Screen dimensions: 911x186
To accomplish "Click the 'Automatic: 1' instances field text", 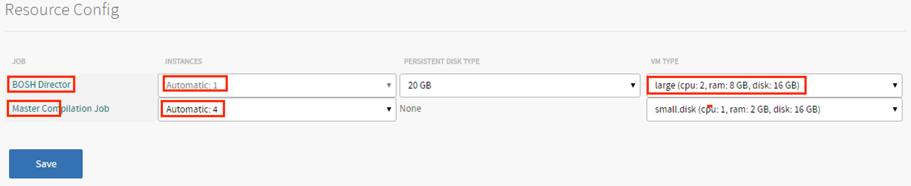I will coord(192,85).
